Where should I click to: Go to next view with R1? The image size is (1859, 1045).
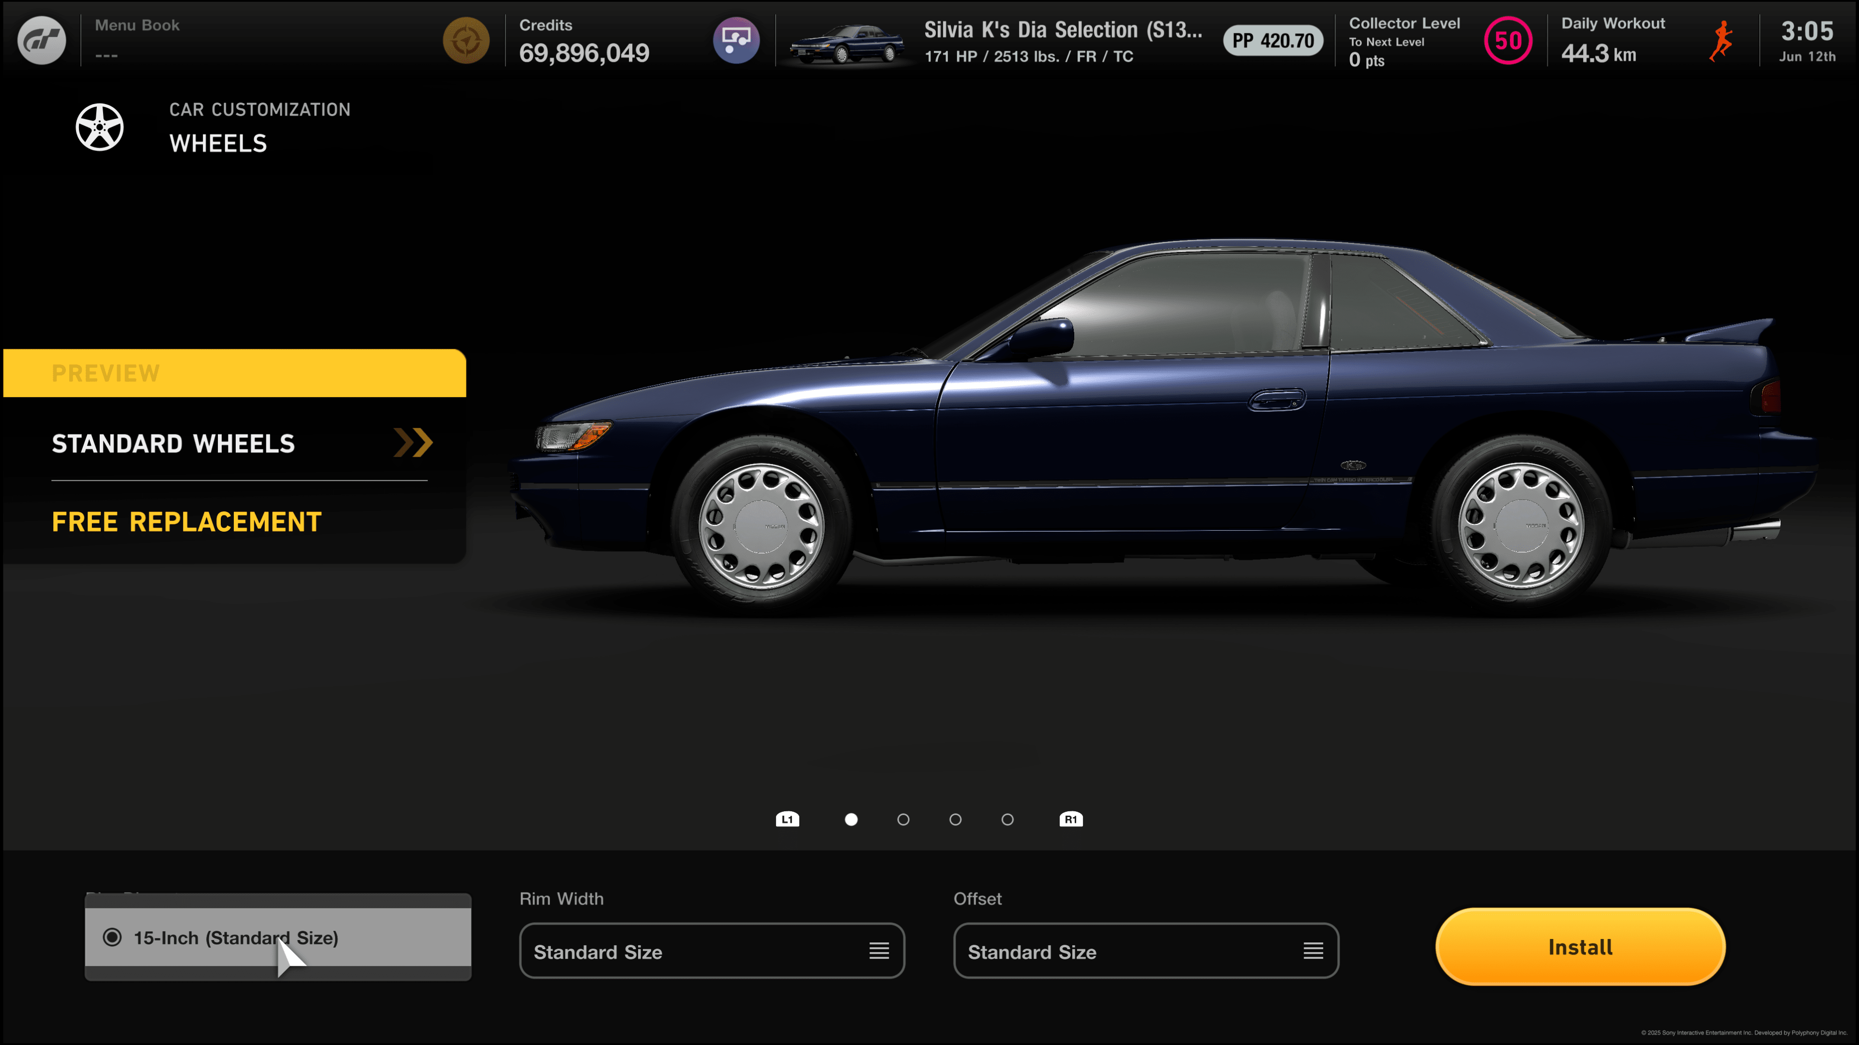[1071, 819]
